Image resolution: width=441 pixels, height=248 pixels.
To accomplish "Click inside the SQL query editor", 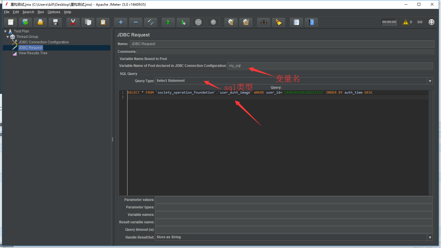I will coord(278,144).
